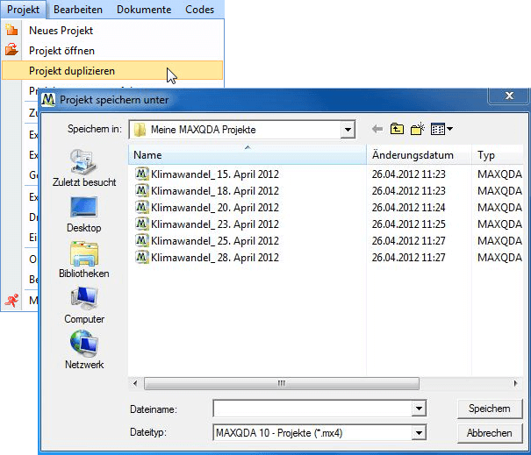This screenshot has width=531, height=455.
Task: Click date 26.04.2012 11:24 cell
Action: 408,208
